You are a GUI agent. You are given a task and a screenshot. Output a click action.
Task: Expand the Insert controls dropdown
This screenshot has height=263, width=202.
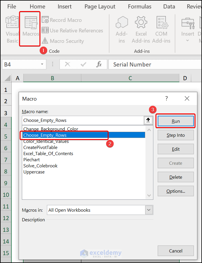click(188, 41)
